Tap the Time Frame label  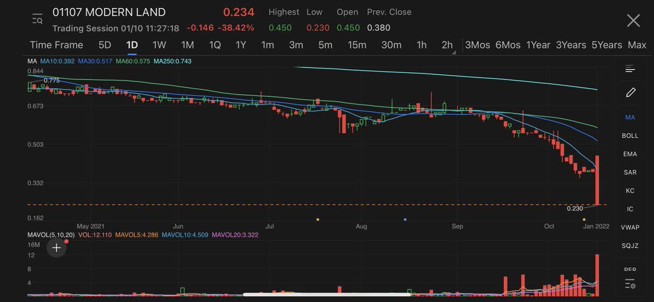57,45
